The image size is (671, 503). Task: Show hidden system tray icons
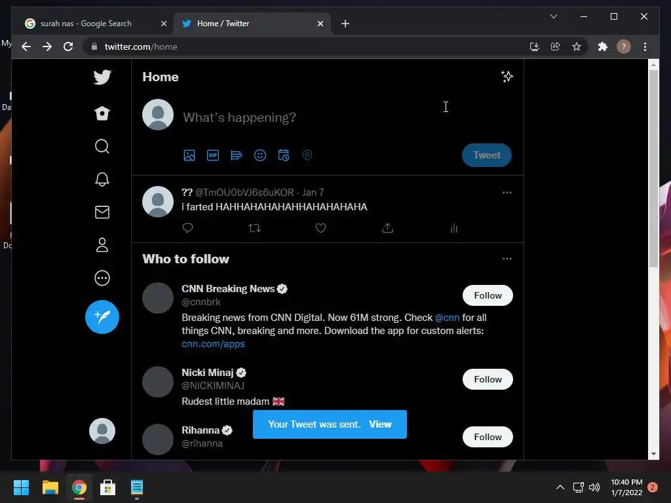click(x=560, y=487)
